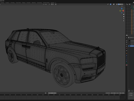The height and width of the screenshot is (101, 134).
Task: Open the Object Constraints tab
Action: pyautogui.click(x=126, y=61)
